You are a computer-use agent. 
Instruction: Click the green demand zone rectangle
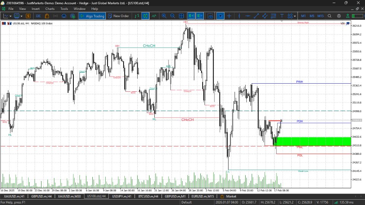point(313,141)
